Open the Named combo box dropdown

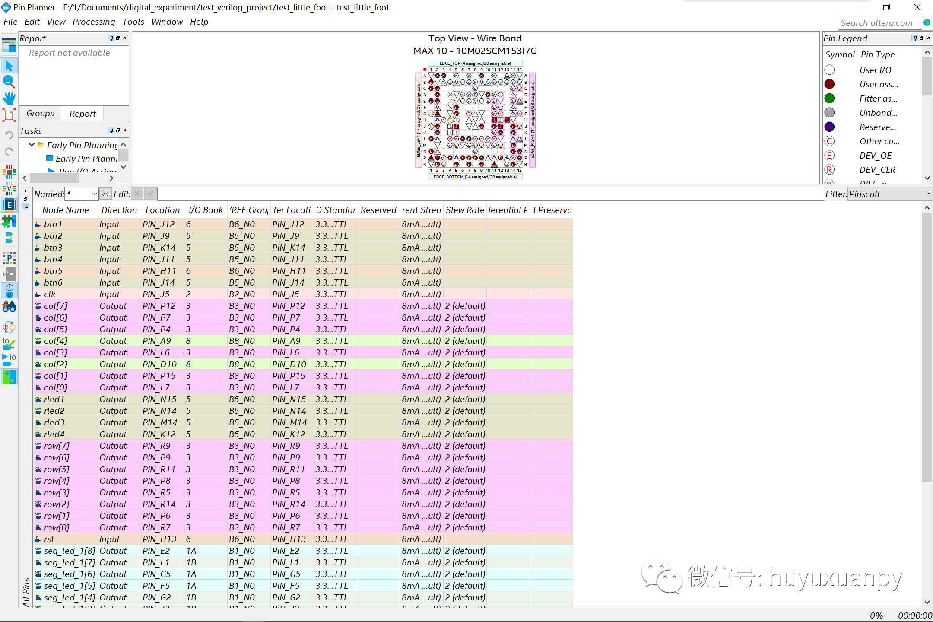click(94, 194)
